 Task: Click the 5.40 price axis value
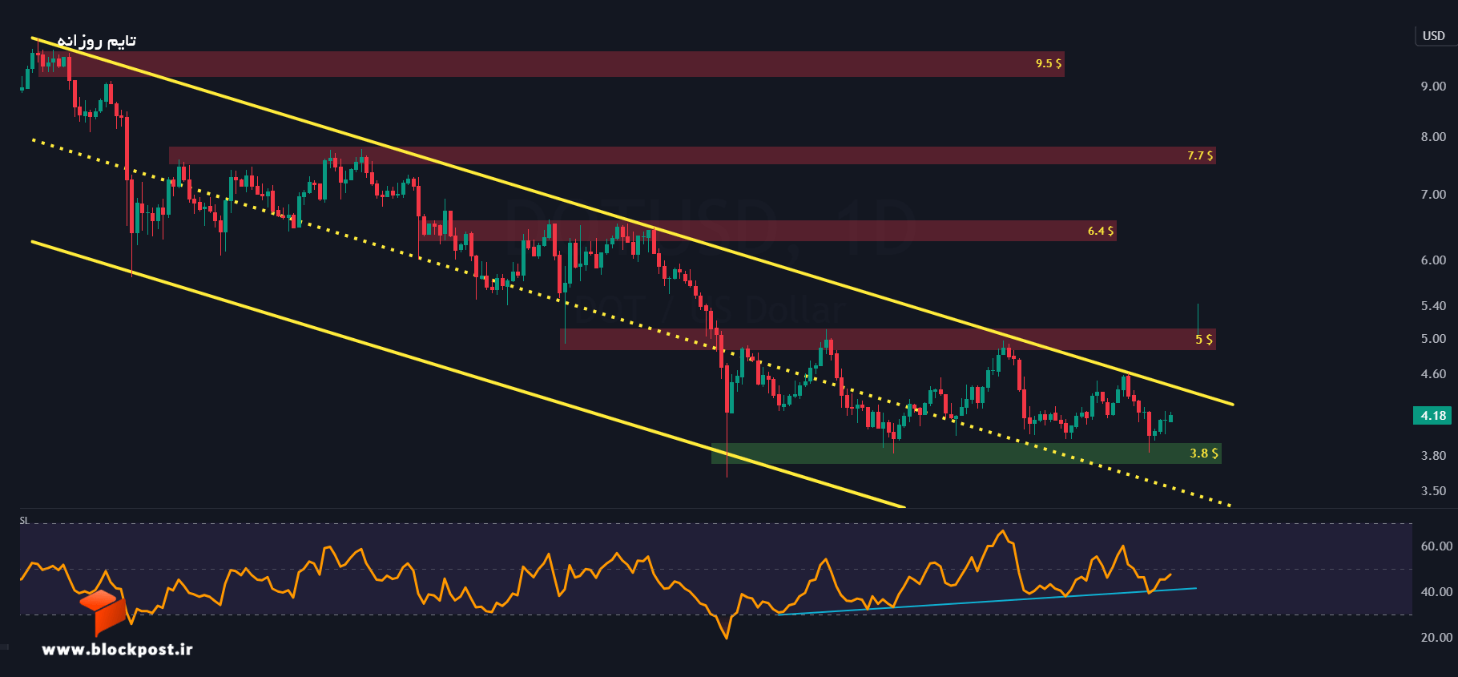click(1433, 306)
